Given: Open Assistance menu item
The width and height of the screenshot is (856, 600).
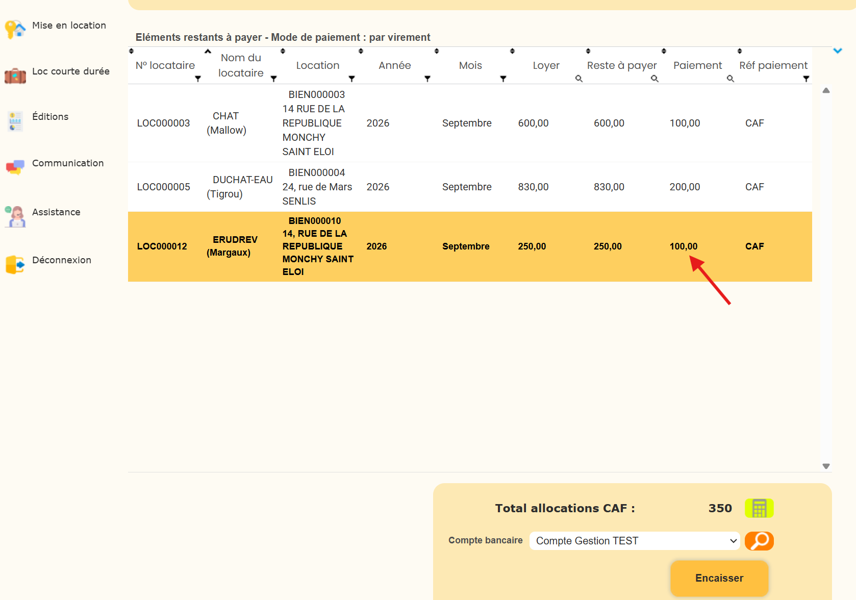Looking at the screenshot, I should pyautogui.click(x=56, y=212).
